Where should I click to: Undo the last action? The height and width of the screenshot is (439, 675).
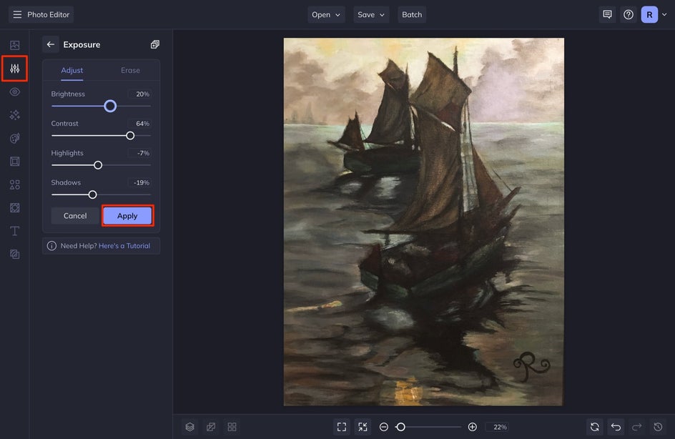point(616,427)
